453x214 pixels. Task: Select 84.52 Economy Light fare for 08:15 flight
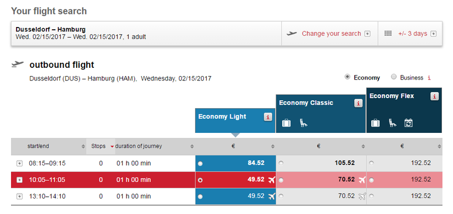pyautogui.click(x=200, y=163)
